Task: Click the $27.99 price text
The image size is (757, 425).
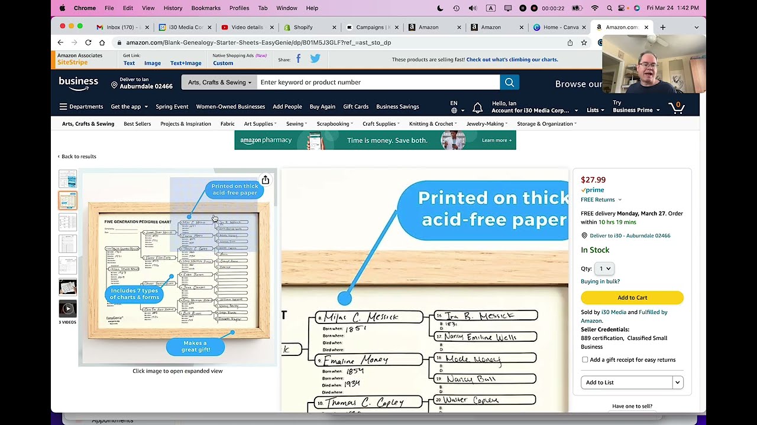Action: [x=593, y=180]
